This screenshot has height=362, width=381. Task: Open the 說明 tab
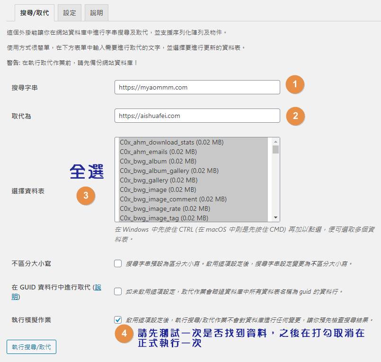[x=97, y=13]
